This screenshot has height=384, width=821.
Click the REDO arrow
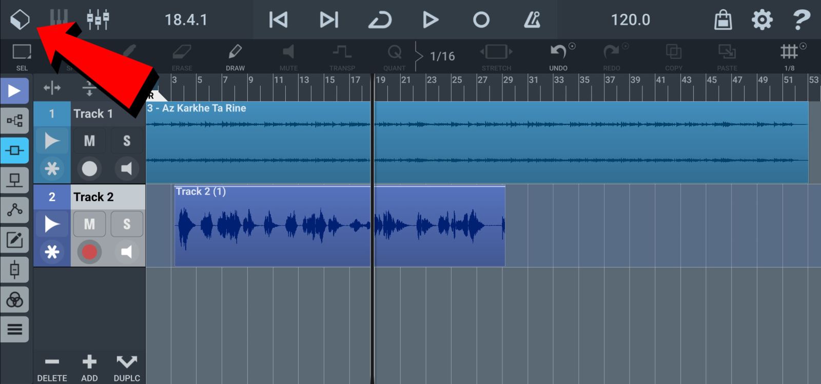tap(612, 57)
